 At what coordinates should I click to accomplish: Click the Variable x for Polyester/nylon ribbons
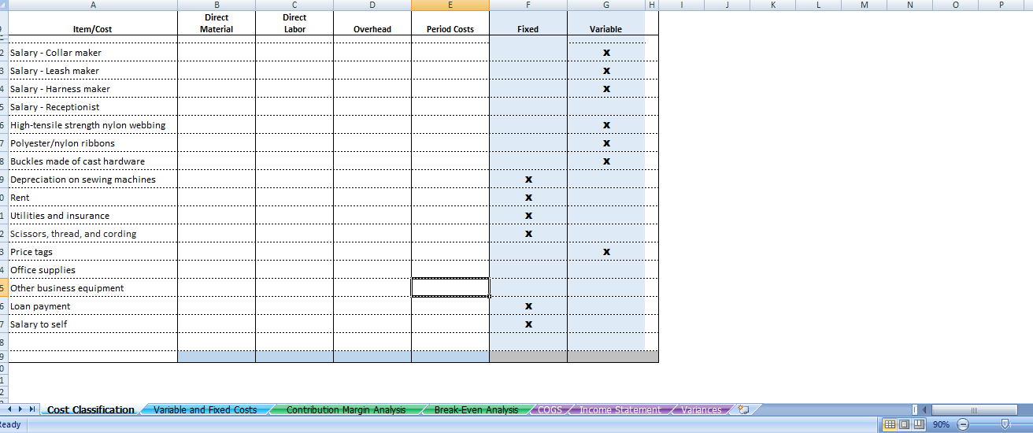(x=606, y=143)
